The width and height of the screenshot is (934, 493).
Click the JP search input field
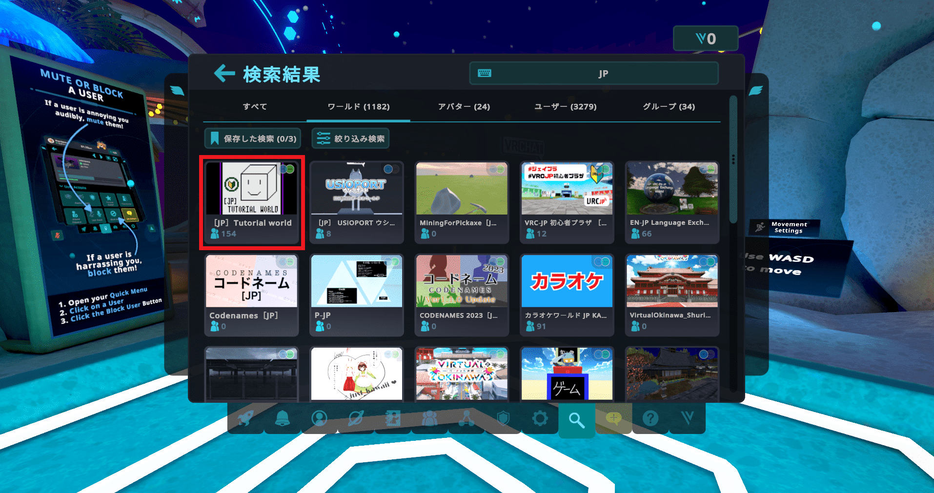594,73
